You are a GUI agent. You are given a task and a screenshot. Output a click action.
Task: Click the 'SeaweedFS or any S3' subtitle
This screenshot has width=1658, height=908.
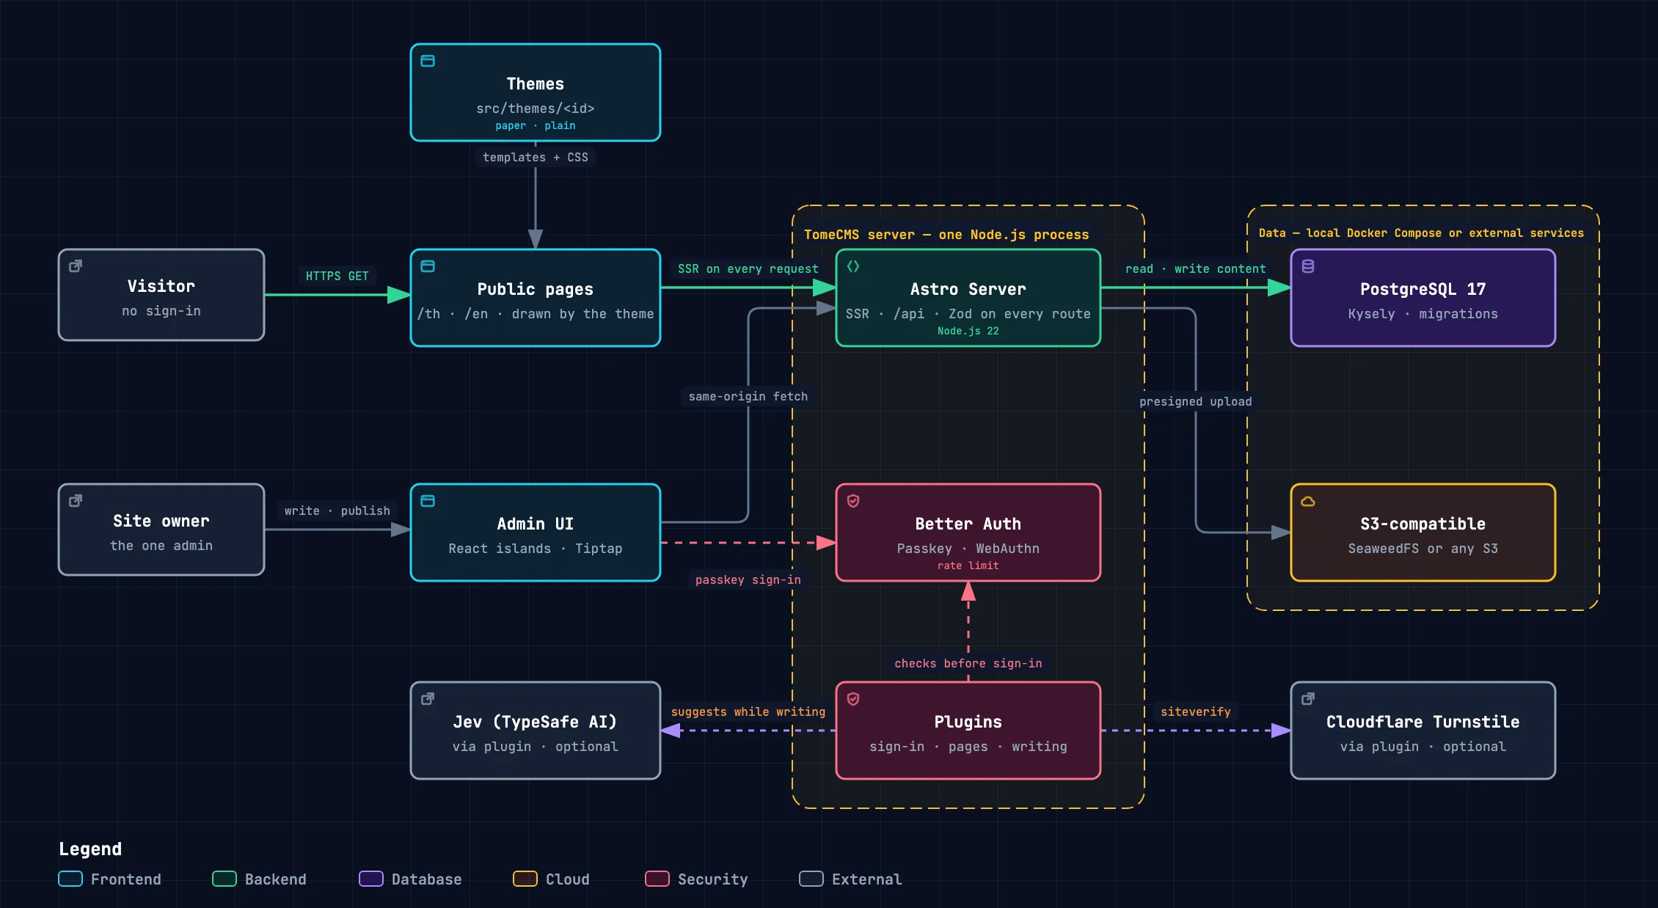pyautogui.click(x=1423, y=548)
